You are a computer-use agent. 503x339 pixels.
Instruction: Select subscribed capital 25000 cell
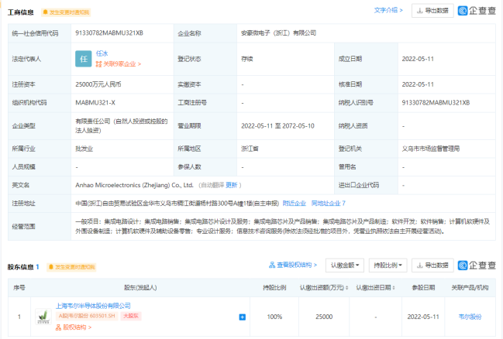pos(324,317)
